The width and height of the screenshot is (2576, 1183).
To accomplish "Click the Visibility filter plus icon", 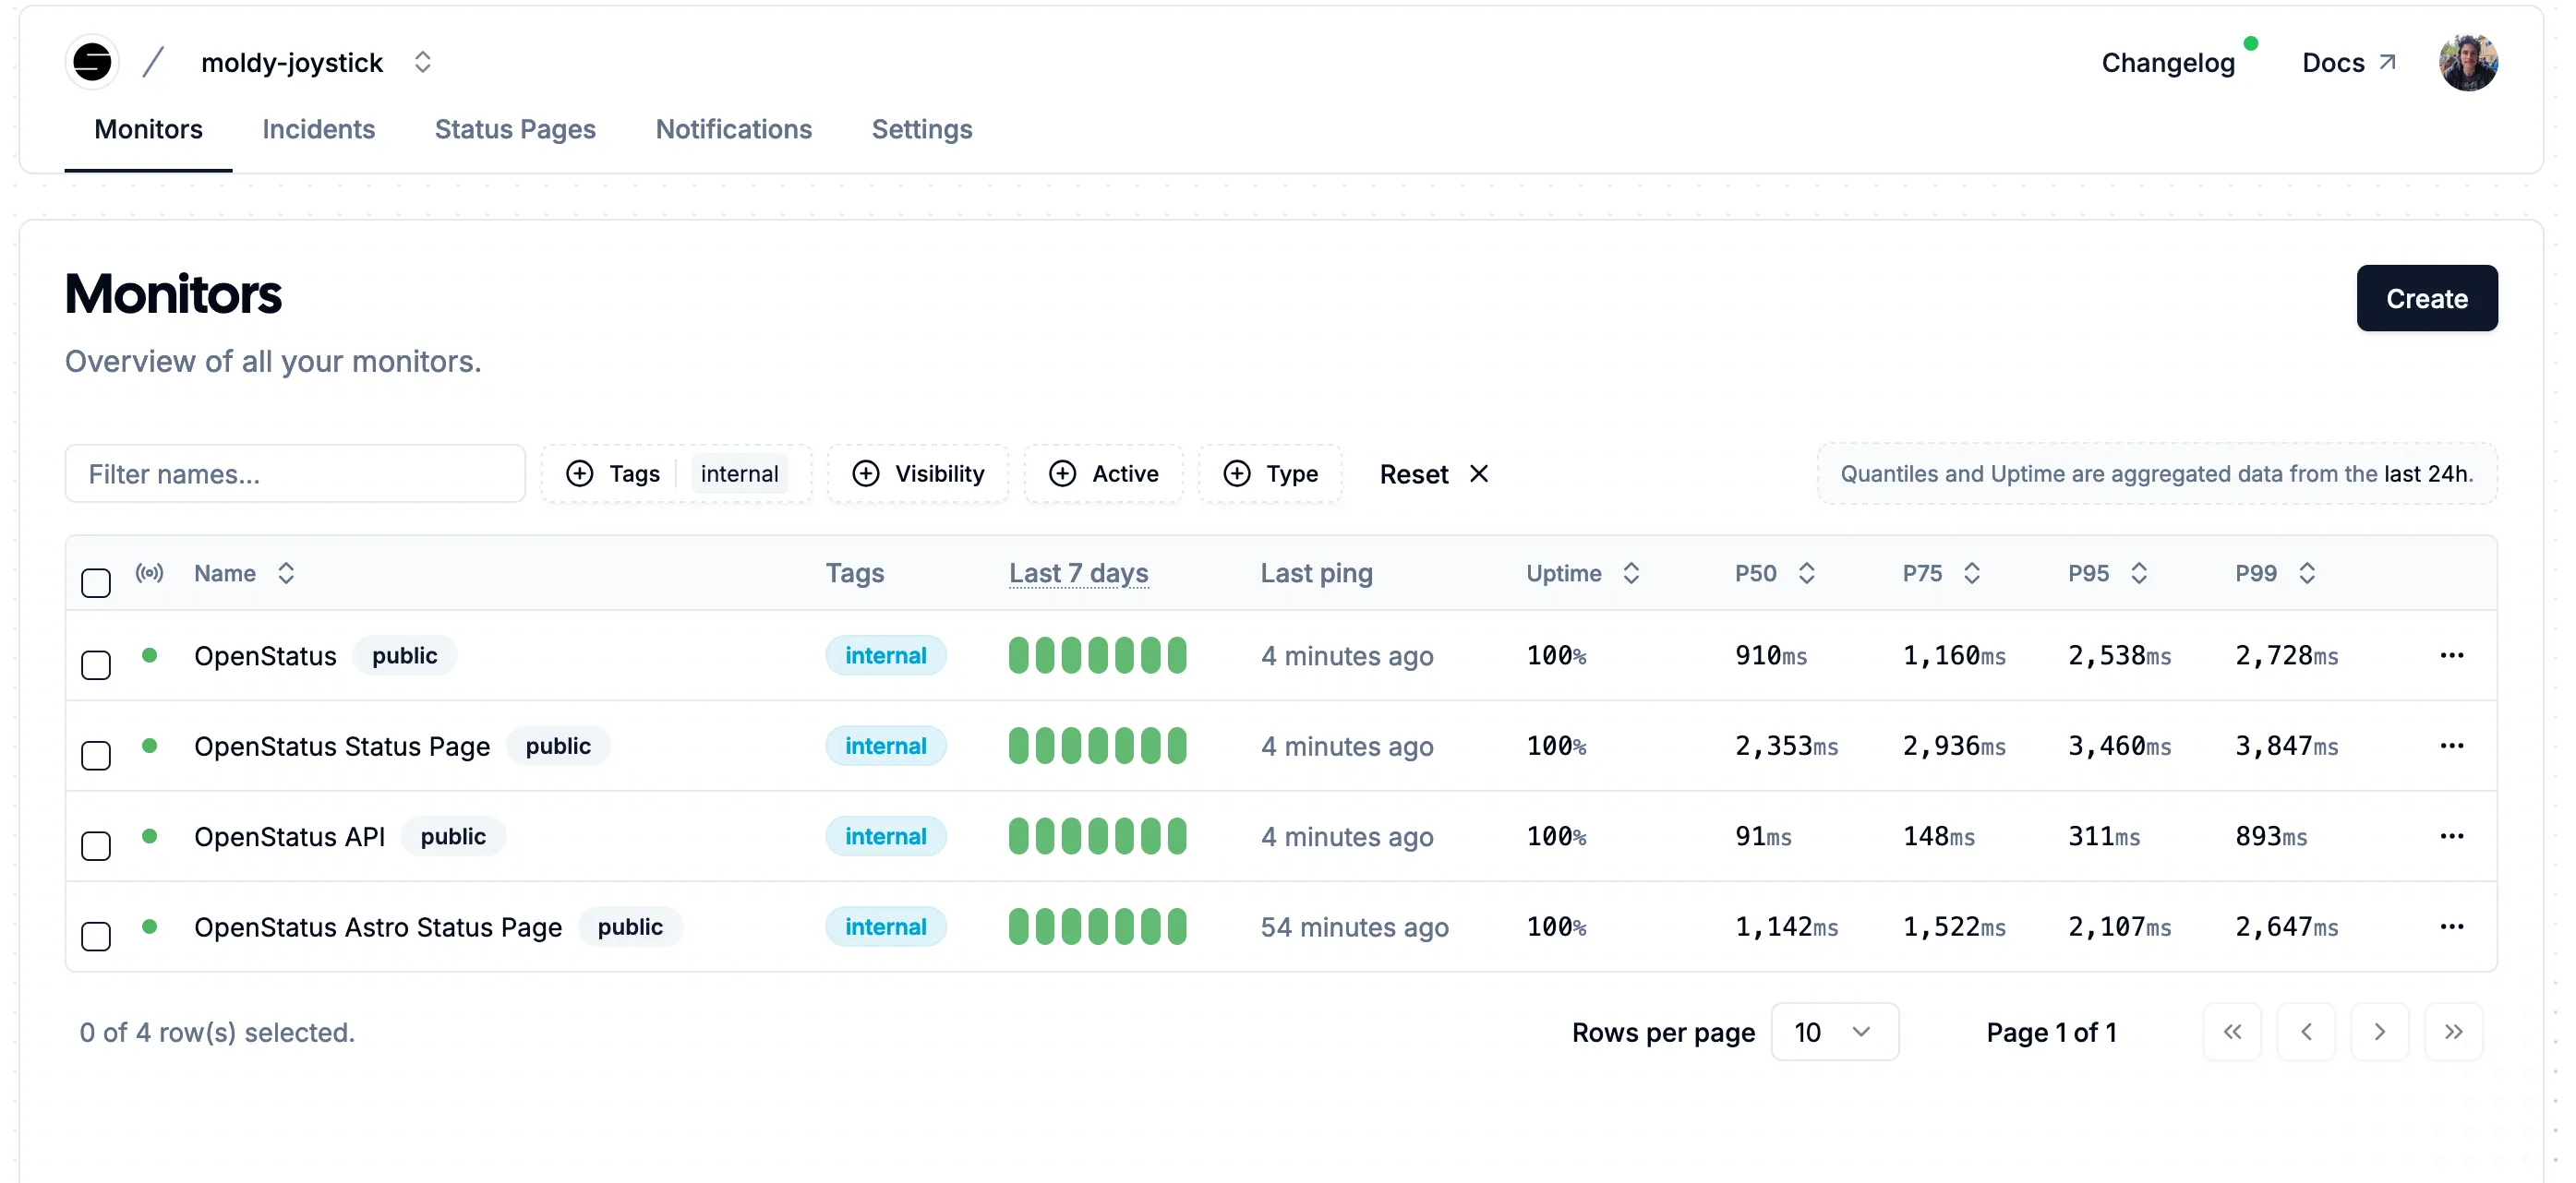I will (x=866, y=473).
